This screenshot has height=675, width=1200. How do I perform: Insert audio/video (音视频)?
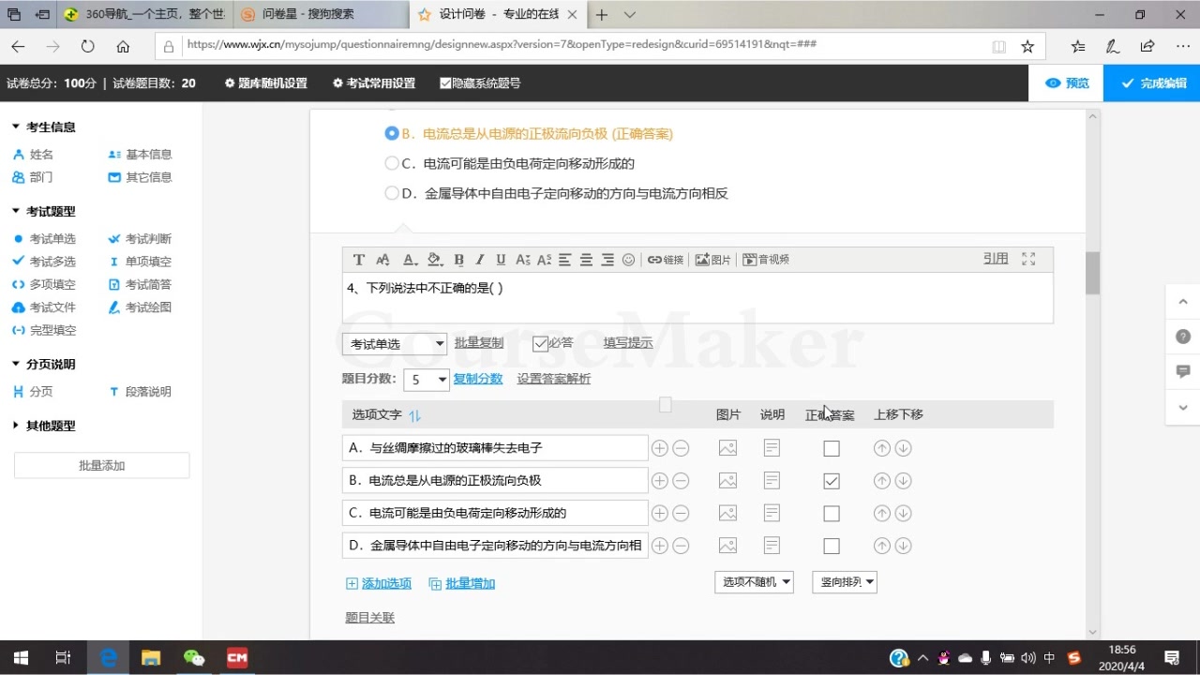tap(766, 260)
